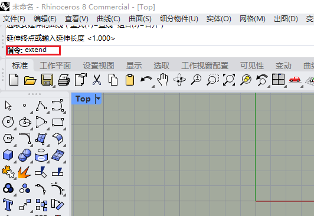Select the single Point tool
Viewport: 314px width, 216px height.
(24, 105)
